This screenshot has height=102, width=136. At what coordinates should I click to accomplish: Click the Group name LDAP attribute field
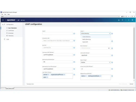(x=96, y=69)
